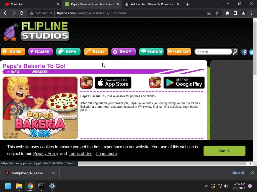Share this page via the share icon
Viewport: 257px width, 192px height.
click(209, 13)
